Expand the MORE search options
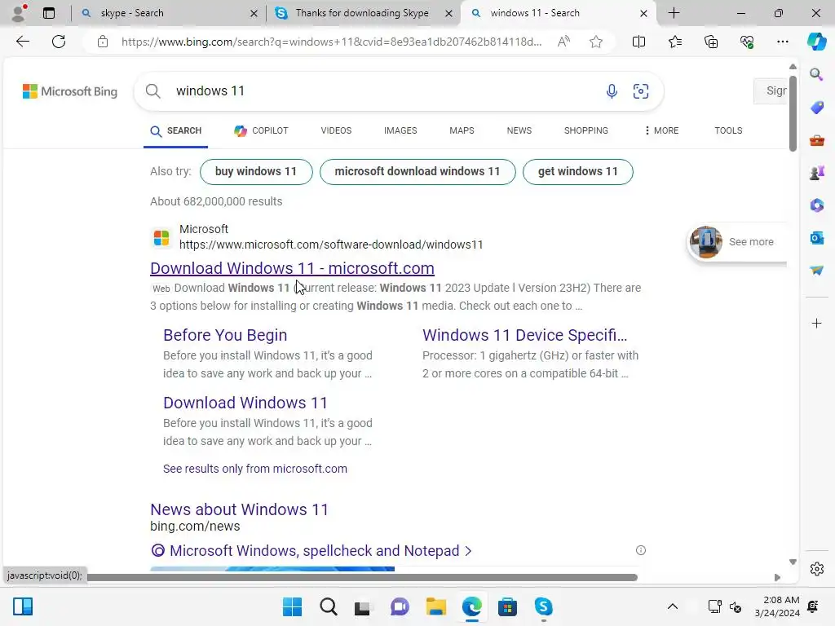The width and height of the screenshot is (835, 626). (661, 130)
